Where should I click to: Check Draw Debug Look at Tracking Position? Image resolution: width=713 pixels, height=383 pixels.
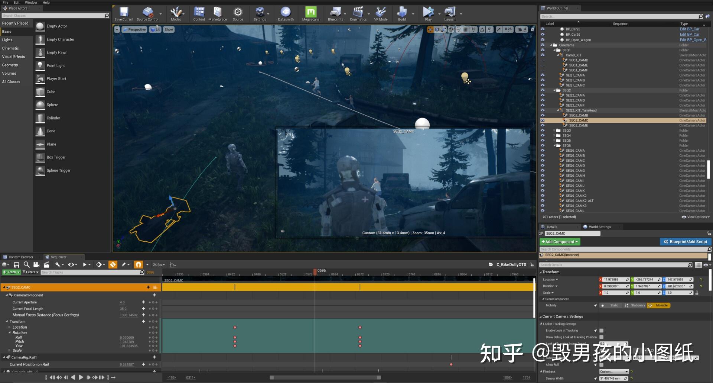pyautogui.click(x=601, y=337)
